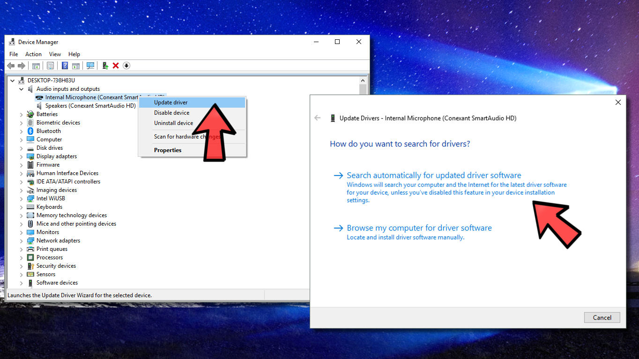Click the red X Uninstall device icon
The height and width of the screenshot is (359, 639).
coord(116,66)
